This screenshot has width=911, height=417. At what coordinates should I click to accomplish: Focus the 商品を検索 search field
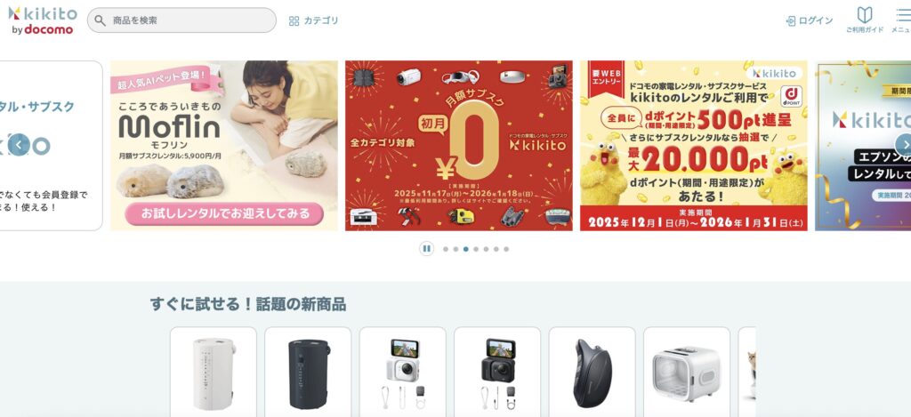coord(181,20)
